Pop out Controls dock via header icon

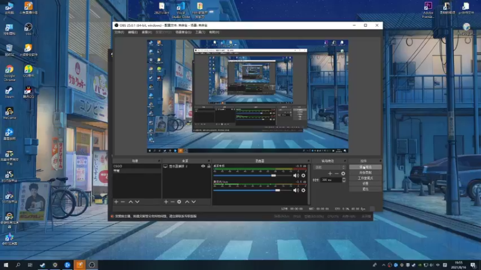[x=380, y=161]
